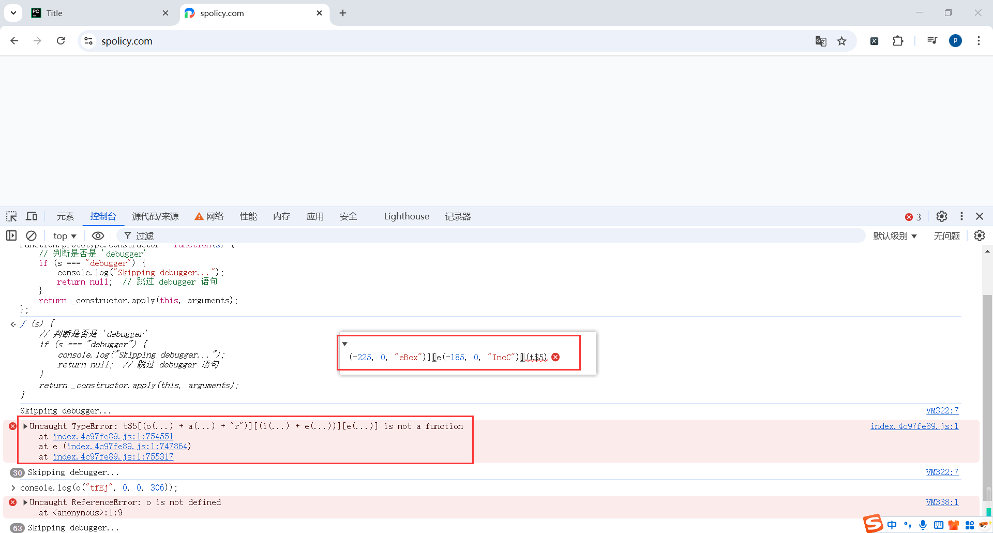
Task: Switch to the 性能 (Performance) tab
Action: point(248,216)
